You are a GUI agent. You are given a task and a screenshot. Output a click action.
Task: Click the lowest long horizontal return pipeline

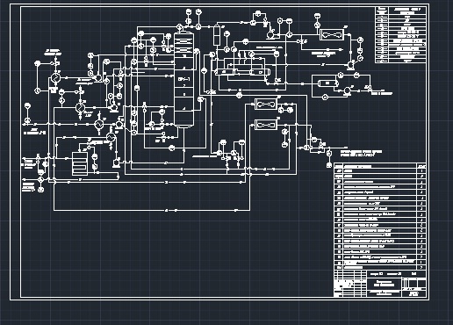pyautogui.click(x=152, y=210)
